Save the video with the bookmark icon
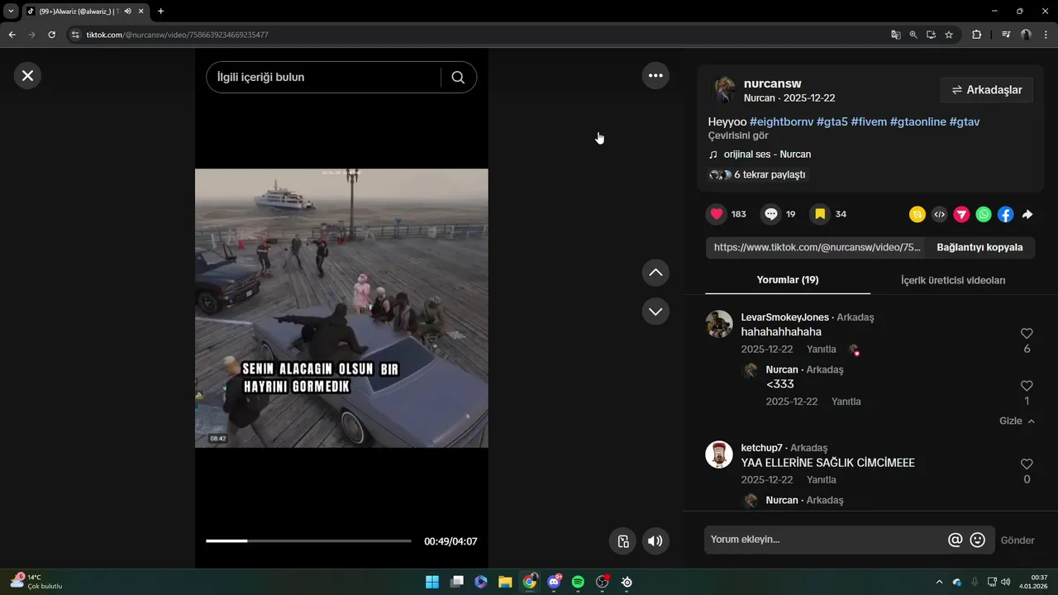The width and height of the screenshot is (1058, 595). [x=820, y=214]
